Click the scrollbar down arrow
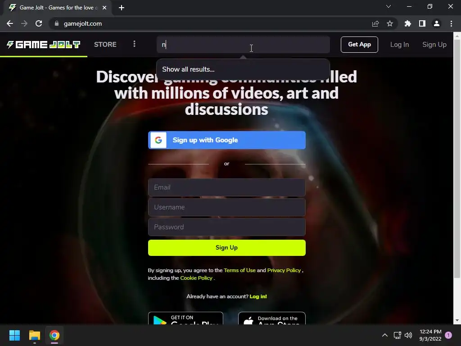Screen dimensions: 461x346 (457, 320)
